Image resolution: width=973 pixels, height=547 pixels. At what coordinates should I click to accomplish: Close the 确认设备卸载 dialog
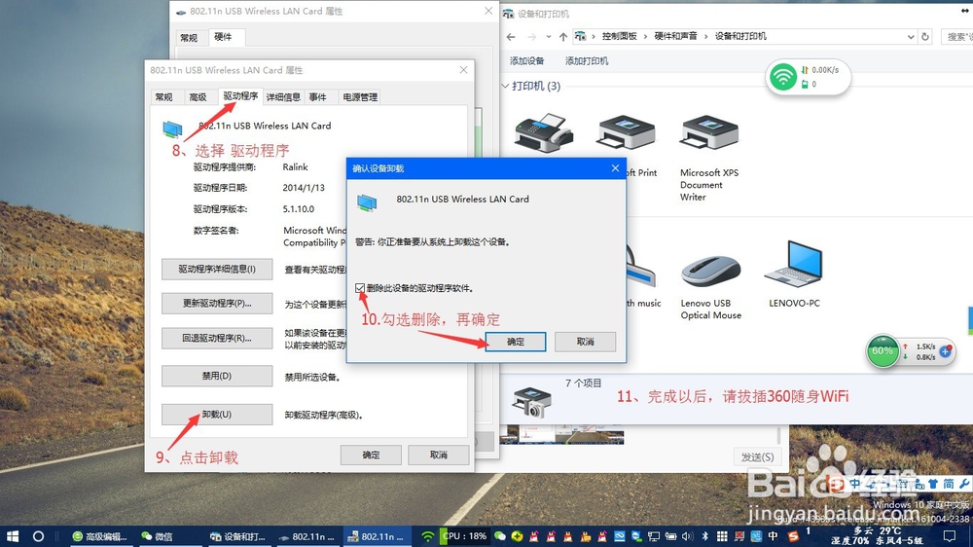[x=615, y=168]
